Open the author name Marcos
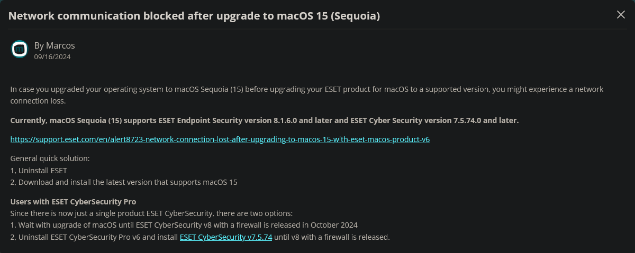 coord(60,45)
